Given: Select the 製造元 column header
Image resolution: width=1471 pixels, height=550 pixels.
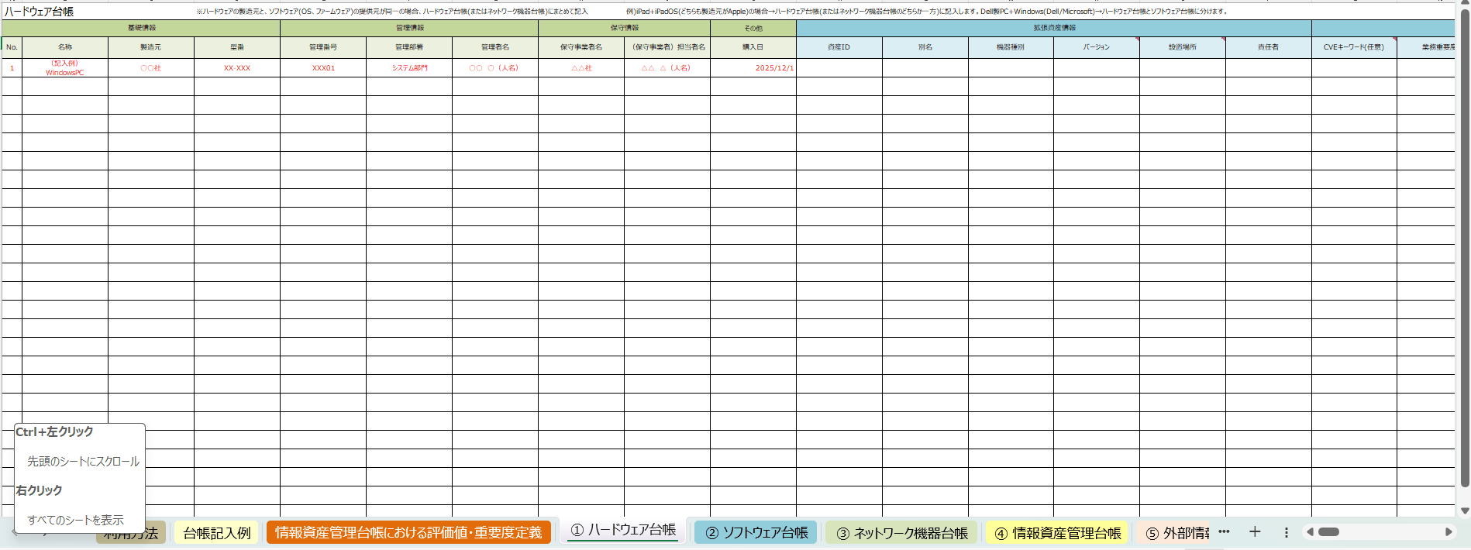Looking at the screenshot, I should (x=151, y=47).
